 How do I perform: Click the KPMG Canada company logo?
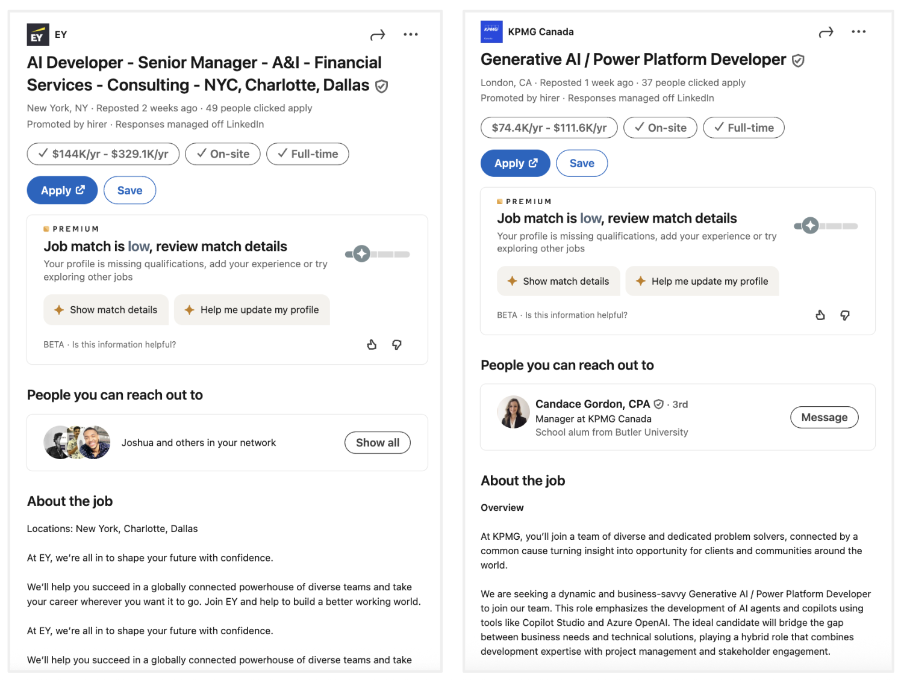pyautogui.click(x=491, y=32)
